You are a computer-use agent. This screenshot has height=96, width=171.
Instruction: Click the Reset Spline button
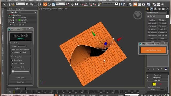[x=20, y=78]
